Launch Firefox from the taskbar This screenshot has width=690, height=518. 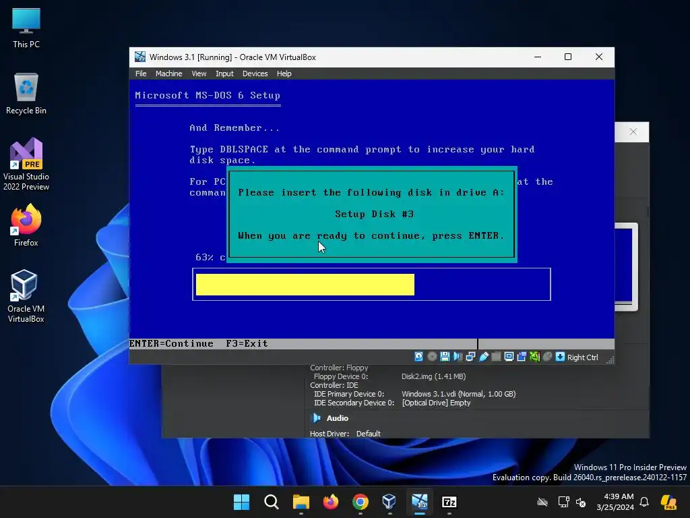tap(330, 502)
